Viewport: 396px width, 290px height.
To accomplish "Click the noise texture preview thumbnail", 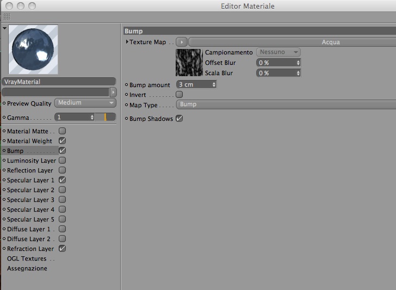I will (189, 63).
